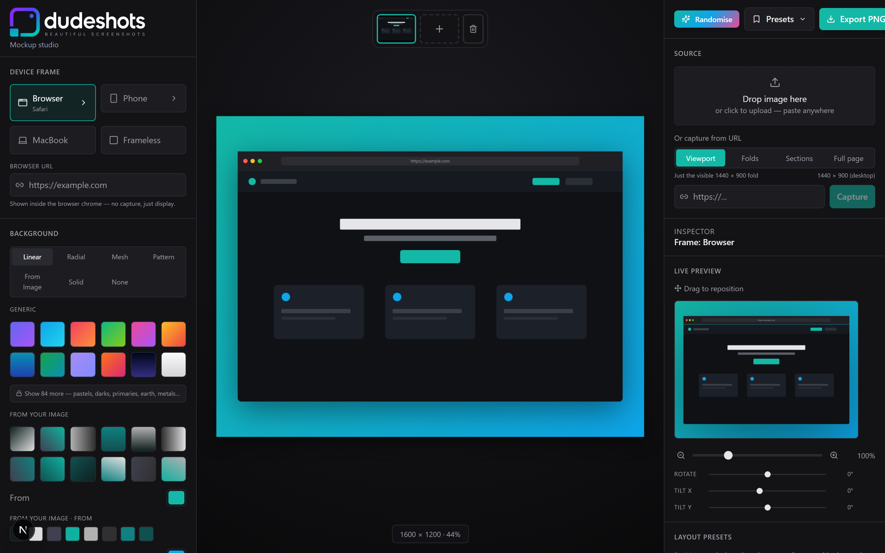Select the first slide thumbnail
885x553 pixels.
tap(396, 29)
